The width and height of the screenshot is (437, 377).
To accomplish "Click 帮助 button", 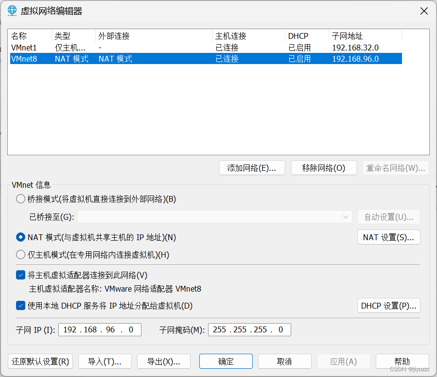I will tap(402, 361).
